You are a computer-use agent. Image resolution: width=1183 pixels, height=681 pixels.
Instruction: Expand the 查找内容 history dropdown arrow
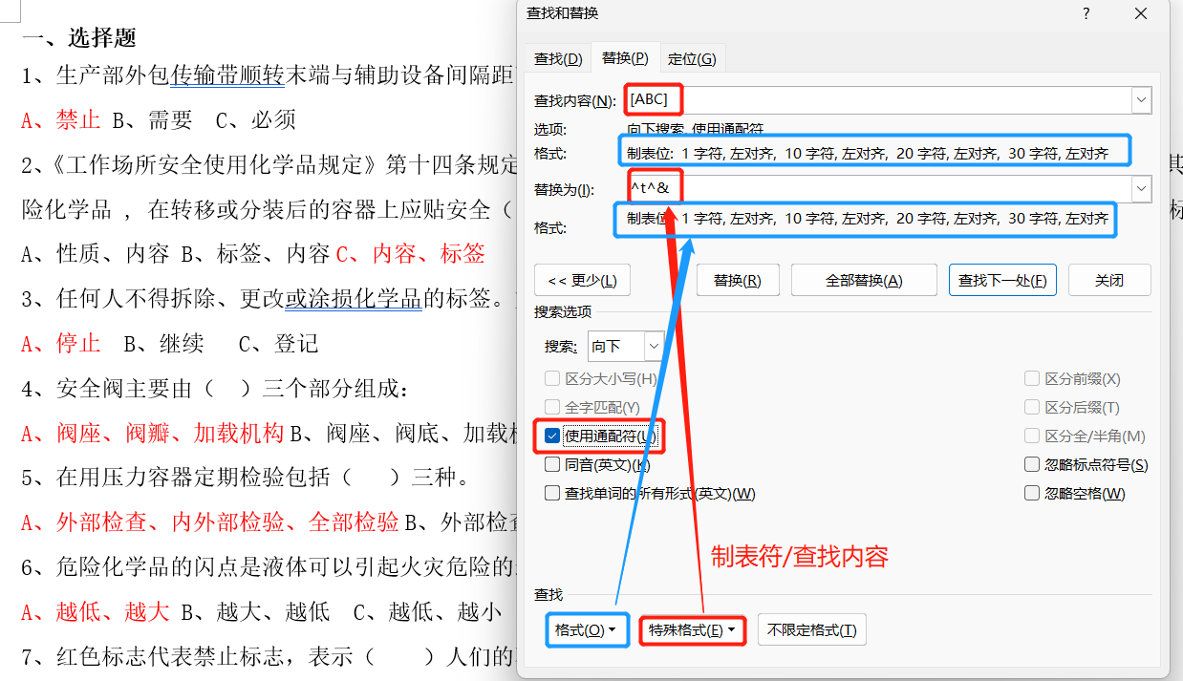pyautogui.click(x=1141, y=99)
